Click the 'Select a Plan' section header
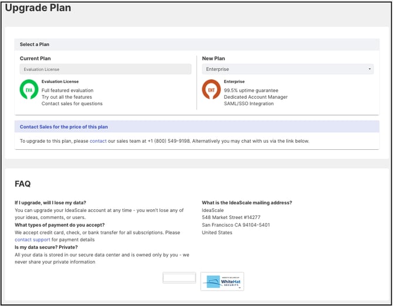The image size is (393, 306). click(35, 45)
